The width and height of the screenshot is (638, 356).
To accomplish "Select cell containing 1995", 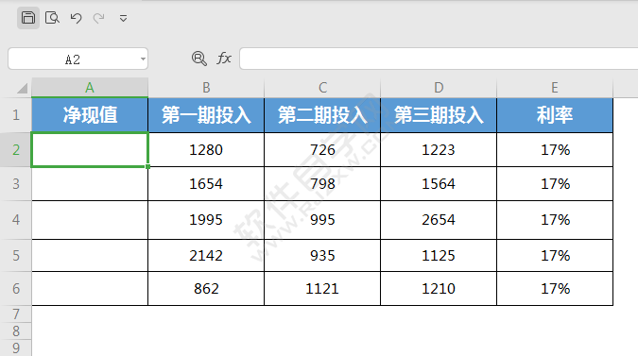I will 206,220.
